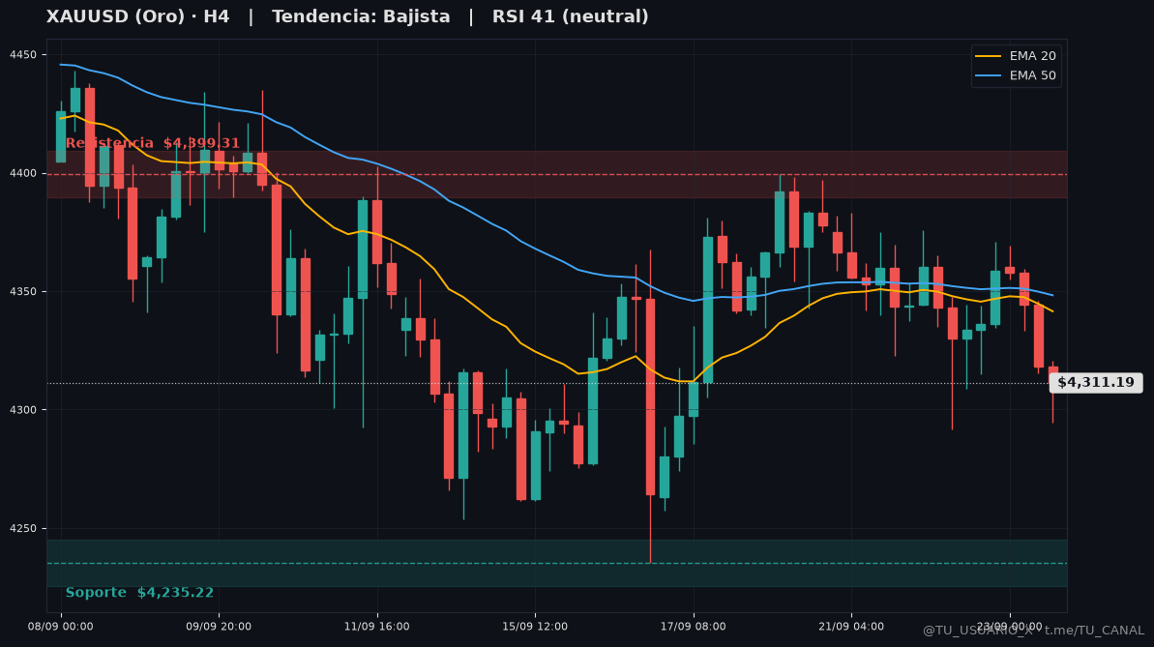
Task: Click the x-axis label '17/09 08:00'
Action: pos(694,627)
